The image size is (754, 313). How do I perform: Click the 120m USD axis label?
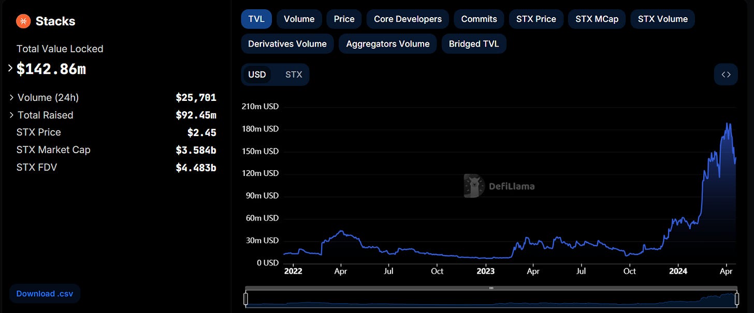pyautogui.click(x=260, y=173)
